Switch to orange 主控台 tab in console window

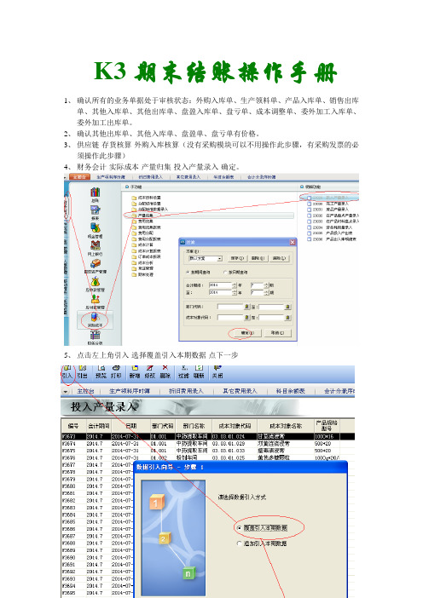click(x=79, y=177)
